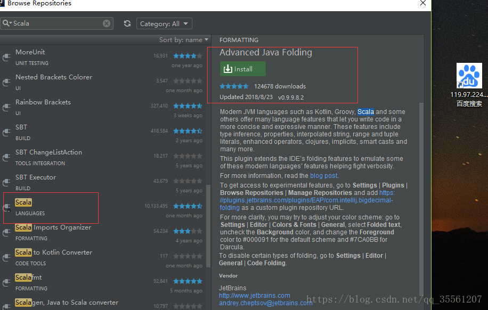Focus the Scala search input field
Viewport: 488px width, 310px height.
(58, 23)
